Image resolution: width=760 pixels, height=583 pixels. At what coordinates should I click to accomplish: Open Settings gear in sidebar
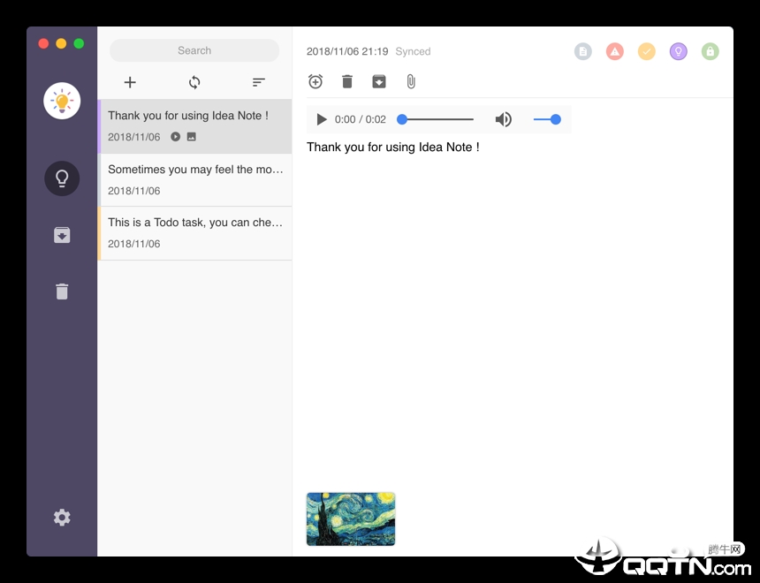pyautogui.click(x=62, y=518)
